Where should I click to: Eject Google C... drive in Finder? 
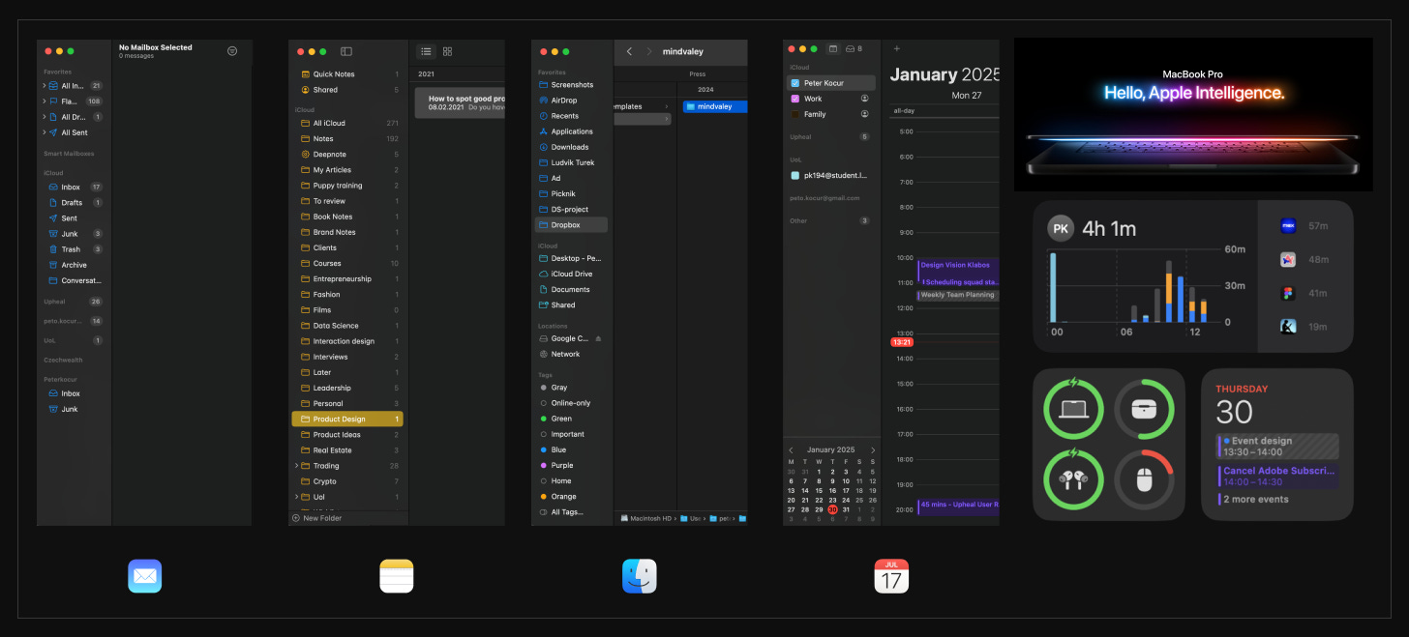point(598,338)
